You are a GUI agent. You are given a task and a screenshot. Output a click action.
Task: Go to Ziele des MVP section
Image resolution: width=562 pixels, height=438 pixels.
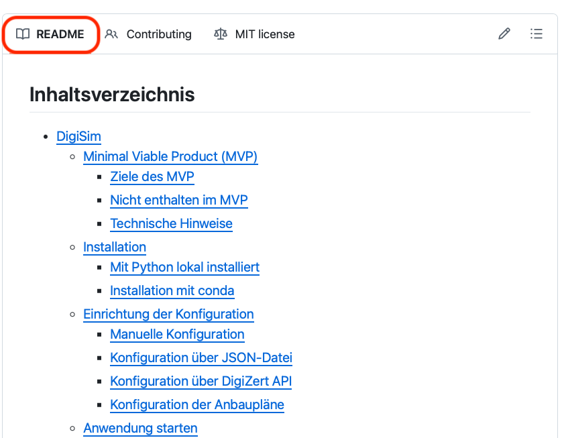click(x=152, y=177)
